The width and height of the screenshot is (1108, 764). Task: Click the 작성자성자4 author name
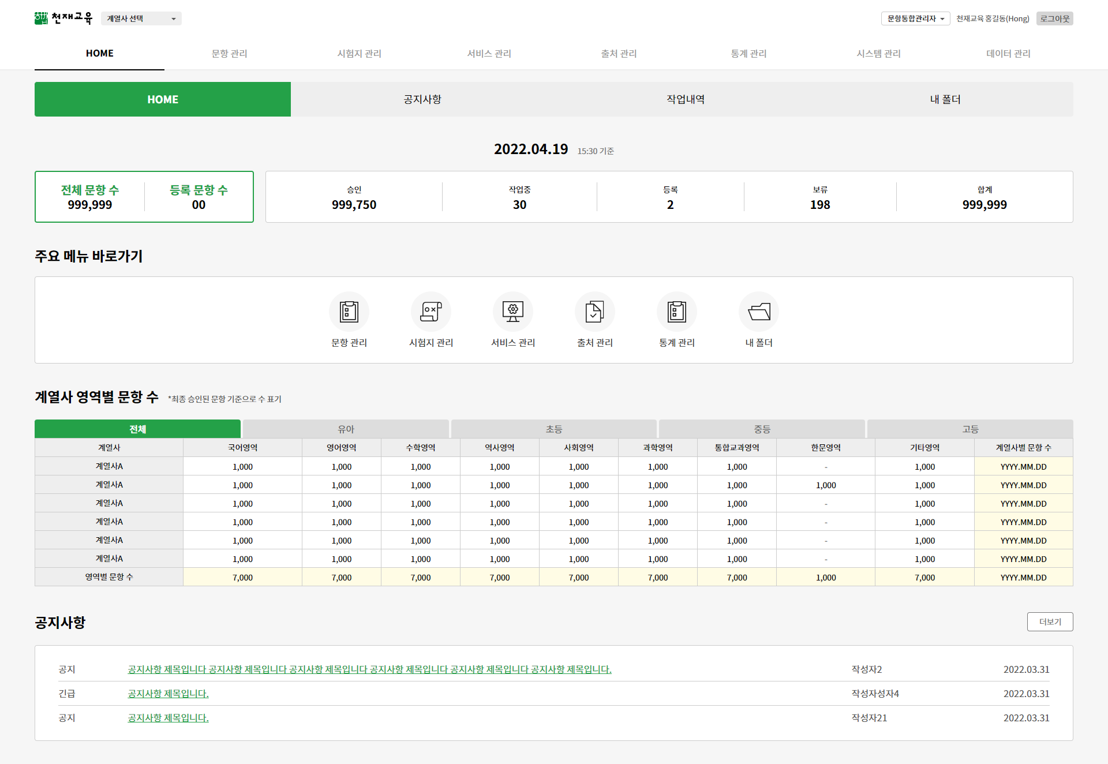(x=875, y=694)
